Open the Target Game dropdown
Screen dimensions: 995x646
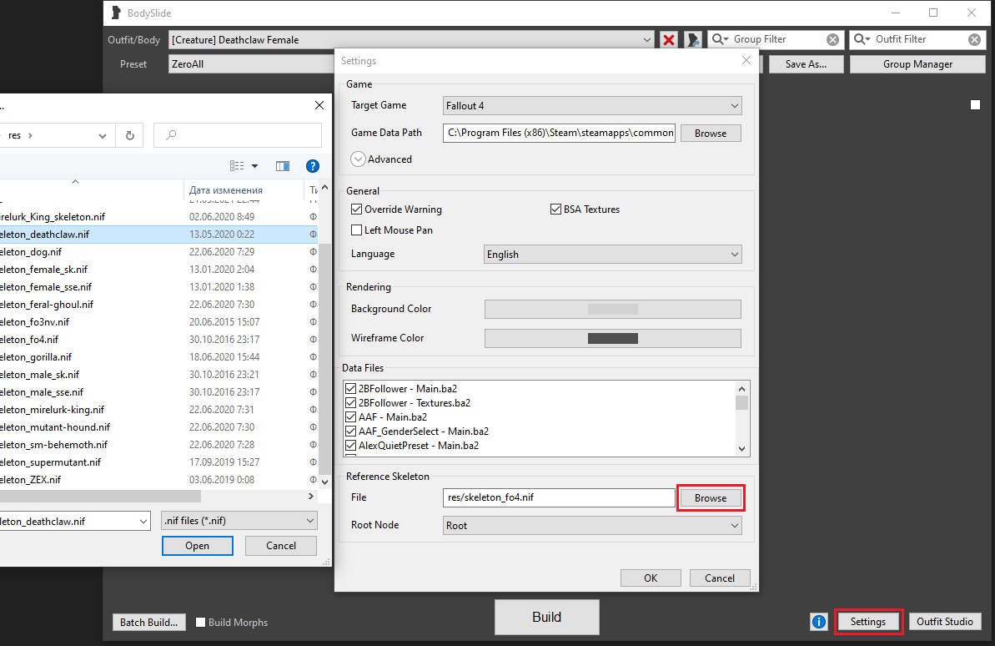point(592,105)
